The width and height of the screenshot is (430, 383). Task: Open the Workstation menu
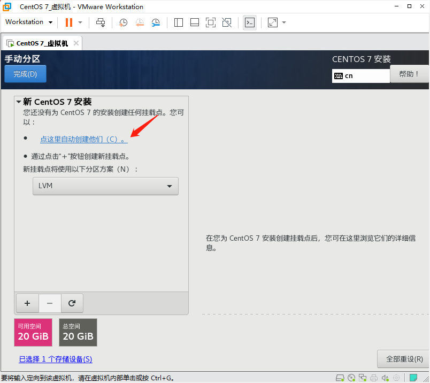[29, 22]
